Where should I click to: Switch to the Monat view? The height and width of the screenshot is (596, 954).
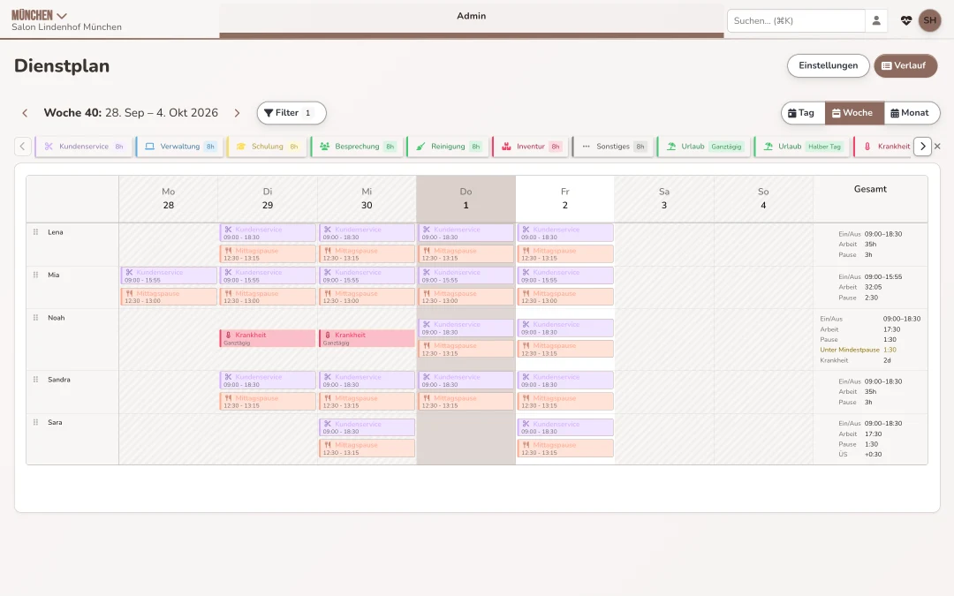tap(912, 113)
